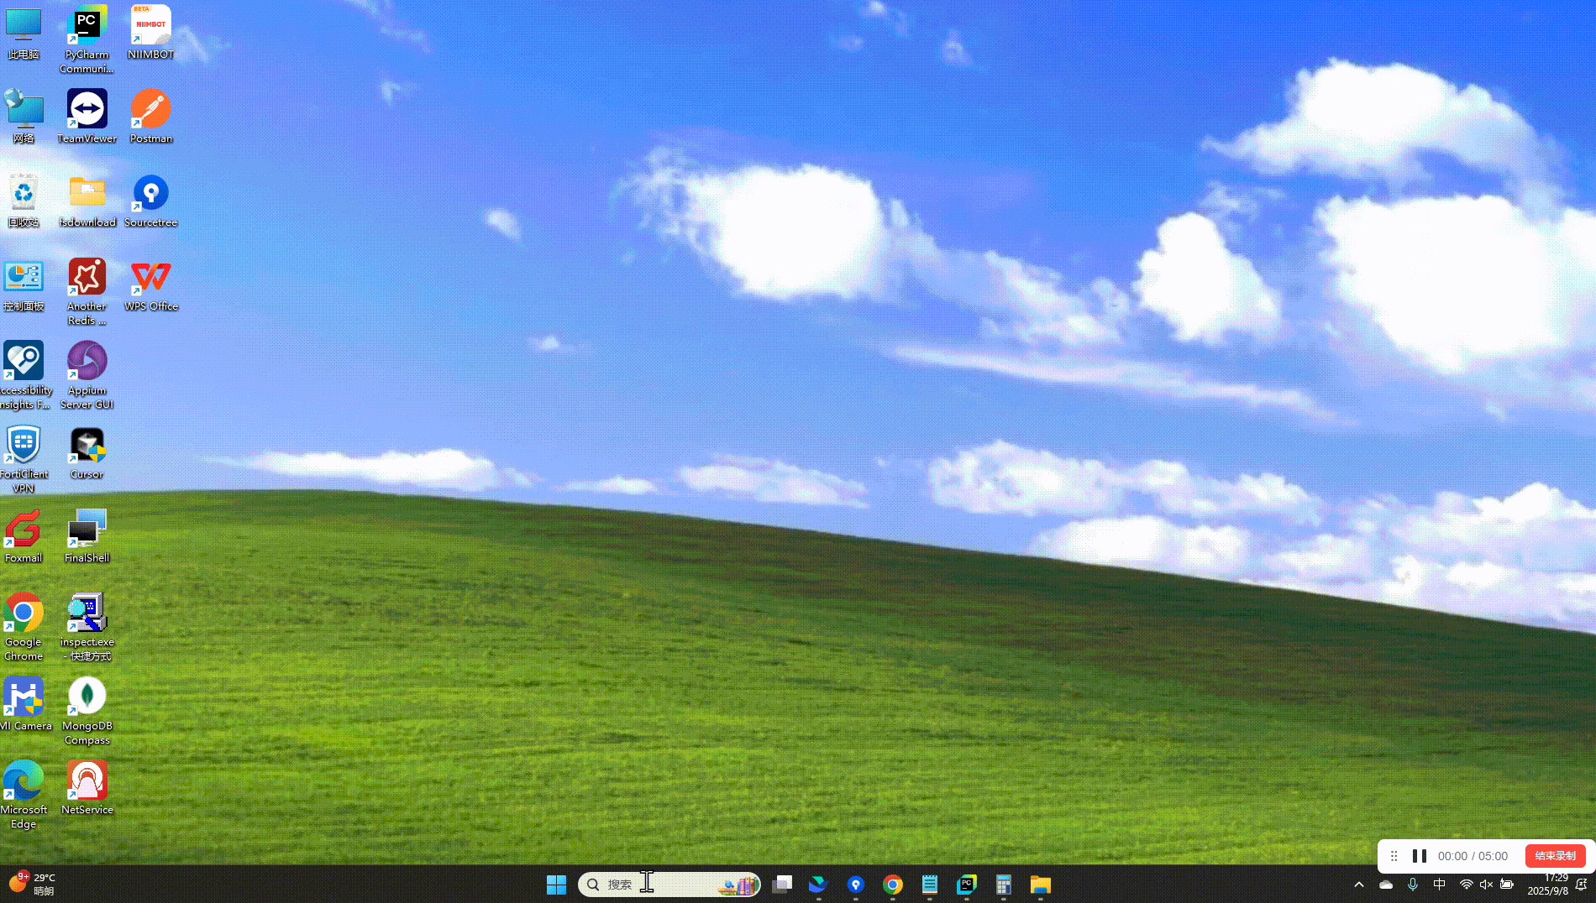The height and width of the screenshot is (903, 1596).
Task: Open the clock showing 17:29
Action: pos(1548,885)
